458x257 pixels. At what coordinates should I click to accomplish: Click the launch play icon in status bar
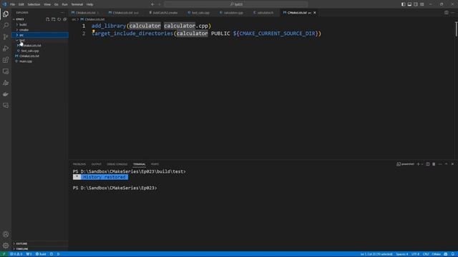(59, 254)
